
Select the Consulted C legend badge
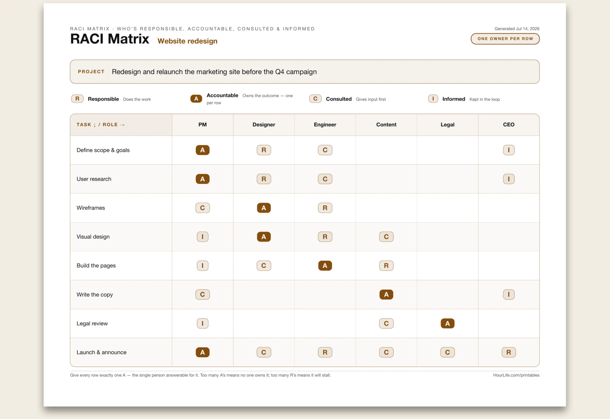(315, 99)
